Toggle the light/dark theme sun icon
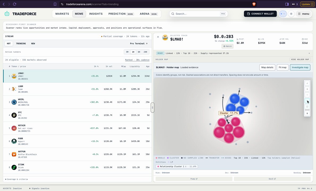 coord(291,14)
